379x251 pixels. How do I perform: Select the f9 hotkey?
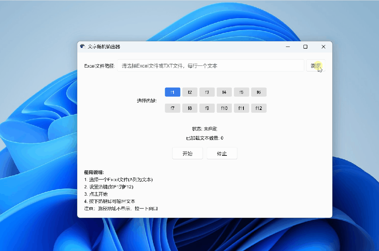207,108
